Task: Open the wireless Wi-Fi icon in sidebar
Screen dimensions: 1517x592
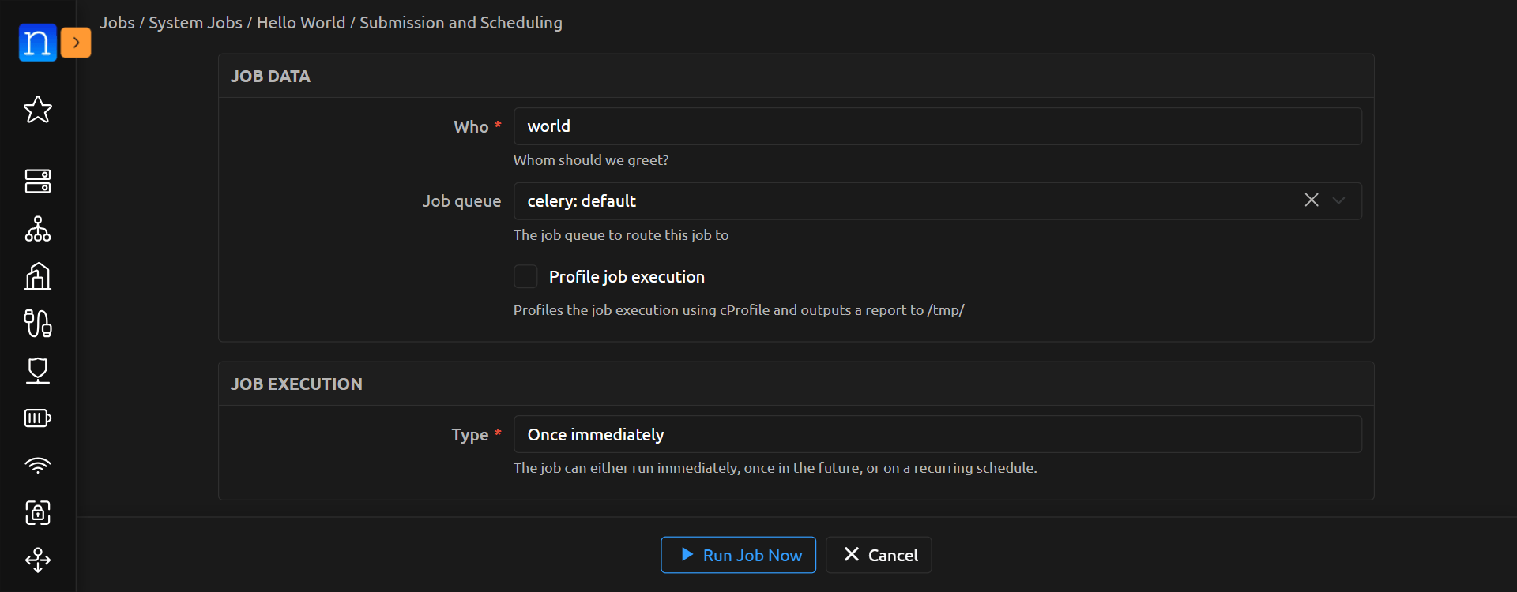Action: pyautogui.click(x=38, y=466)
